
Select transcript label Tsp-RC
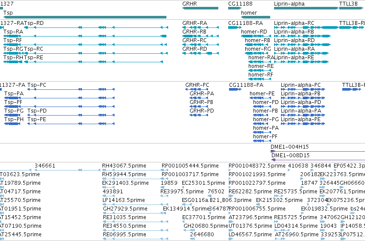coord(33,49)
